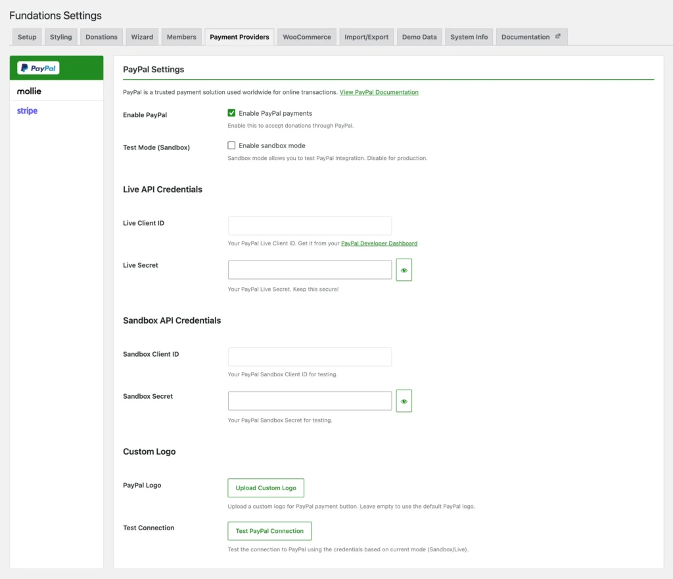Click the 'Enable PayPal payments' label
Screen dimensions: 673x579
tap(275, 113)
